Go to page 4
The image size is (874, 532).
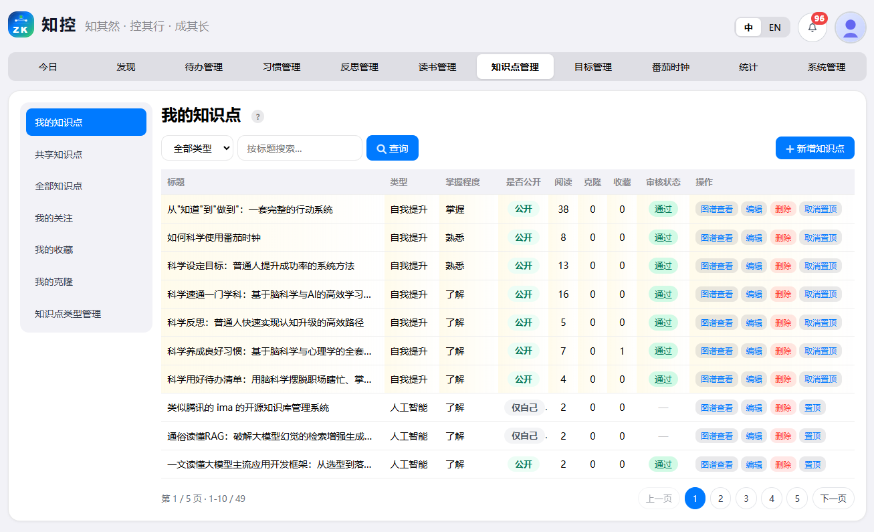pyautogui.click(x=772, y=499)
